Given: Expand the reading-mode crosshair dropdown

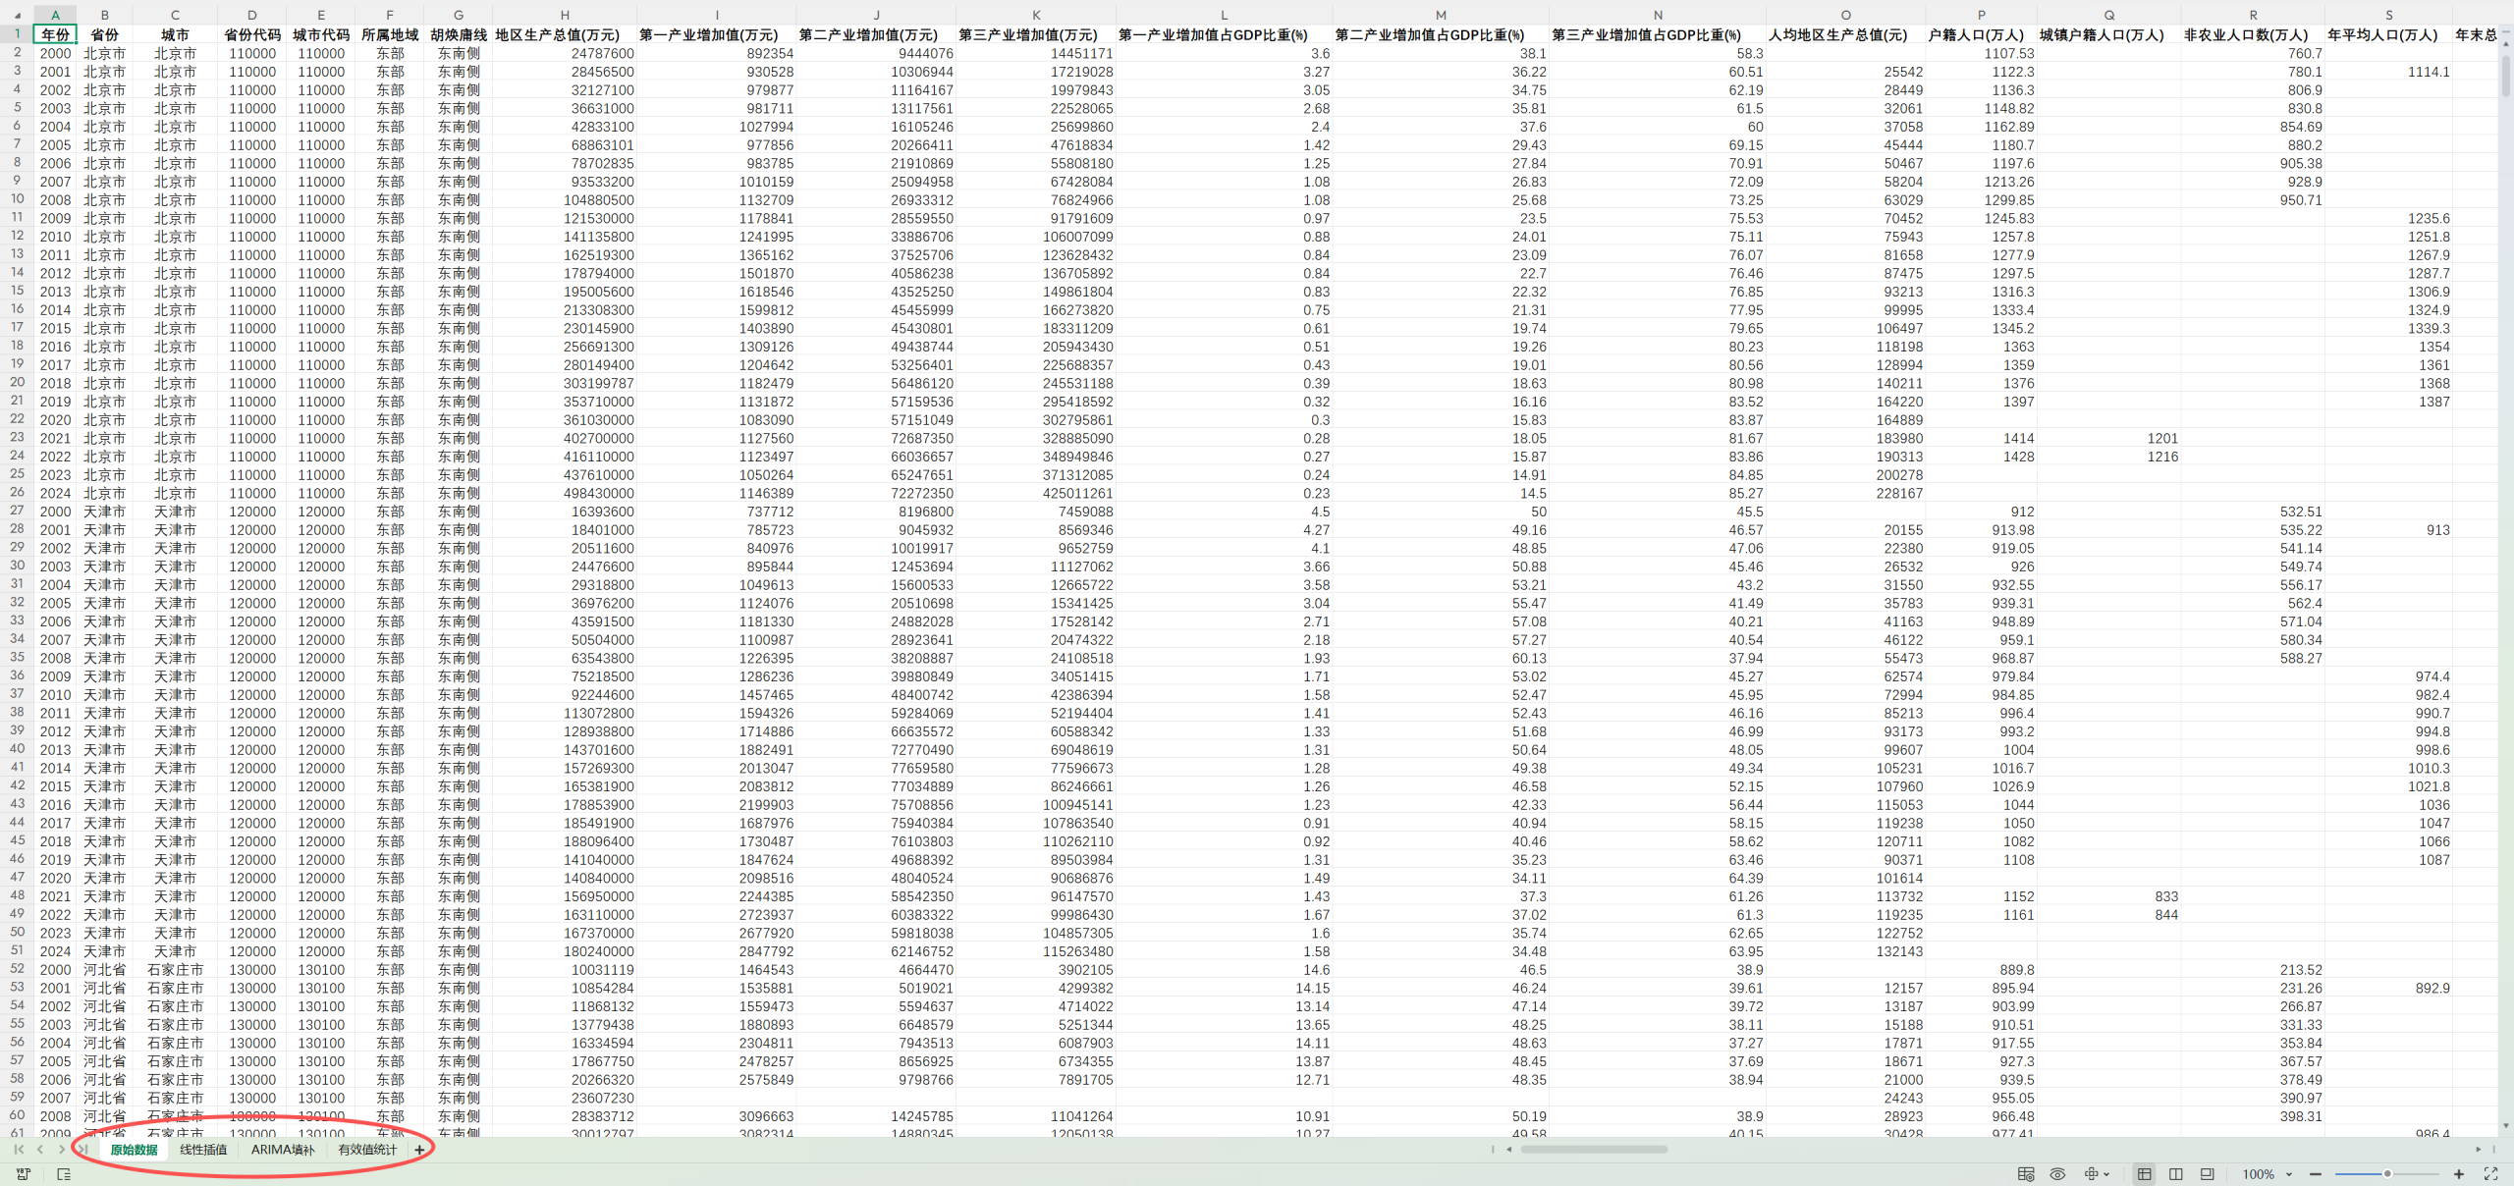Looking at the screenshot, I should click(x=2106, y=1174).
